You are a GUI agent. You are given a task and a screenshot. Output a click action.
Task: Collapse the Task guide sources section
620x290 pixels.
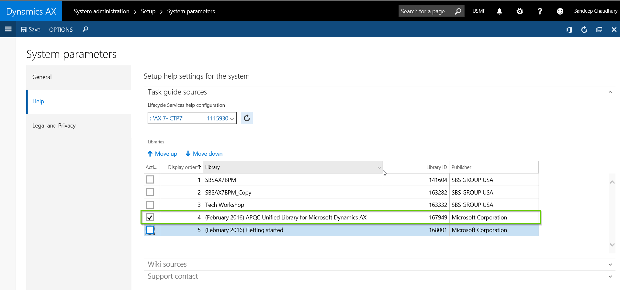(x=610, y=92)
